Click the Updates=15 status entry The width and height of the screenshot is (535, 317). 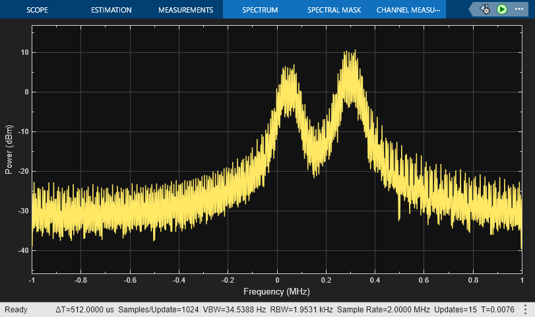(x=455, y=310)
